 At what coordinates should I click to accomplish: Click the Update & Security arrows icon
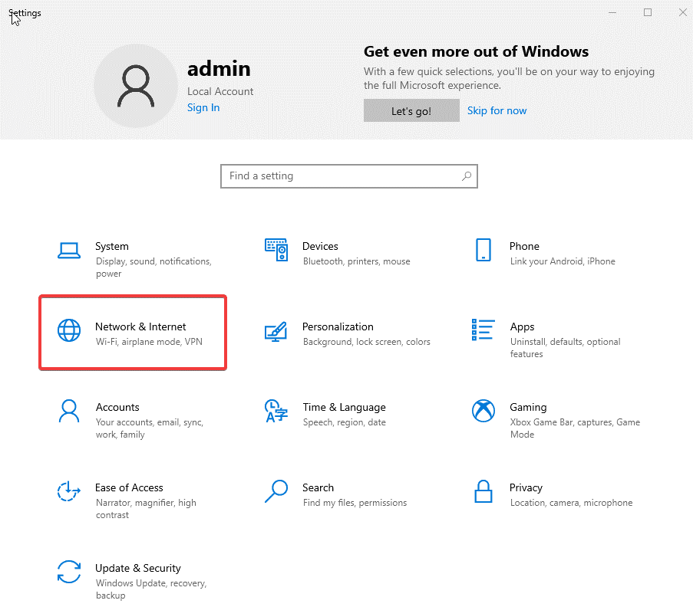(69, 572)
